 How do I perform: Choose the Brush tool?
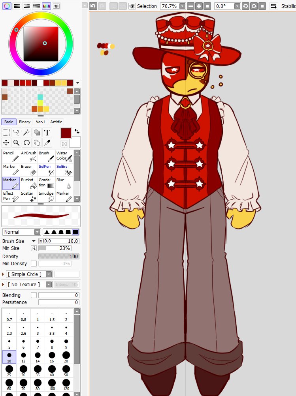coord(47,156)
